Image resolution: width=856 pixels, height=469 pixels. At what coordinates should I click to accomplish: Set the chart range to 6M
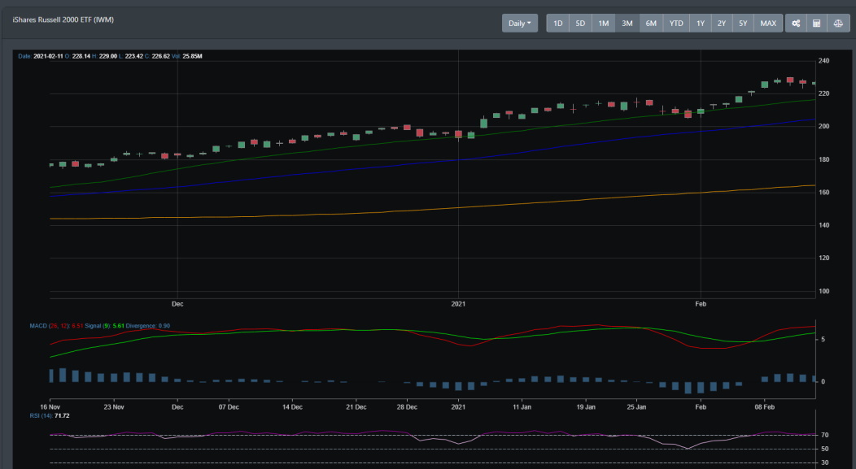point(651,24)
